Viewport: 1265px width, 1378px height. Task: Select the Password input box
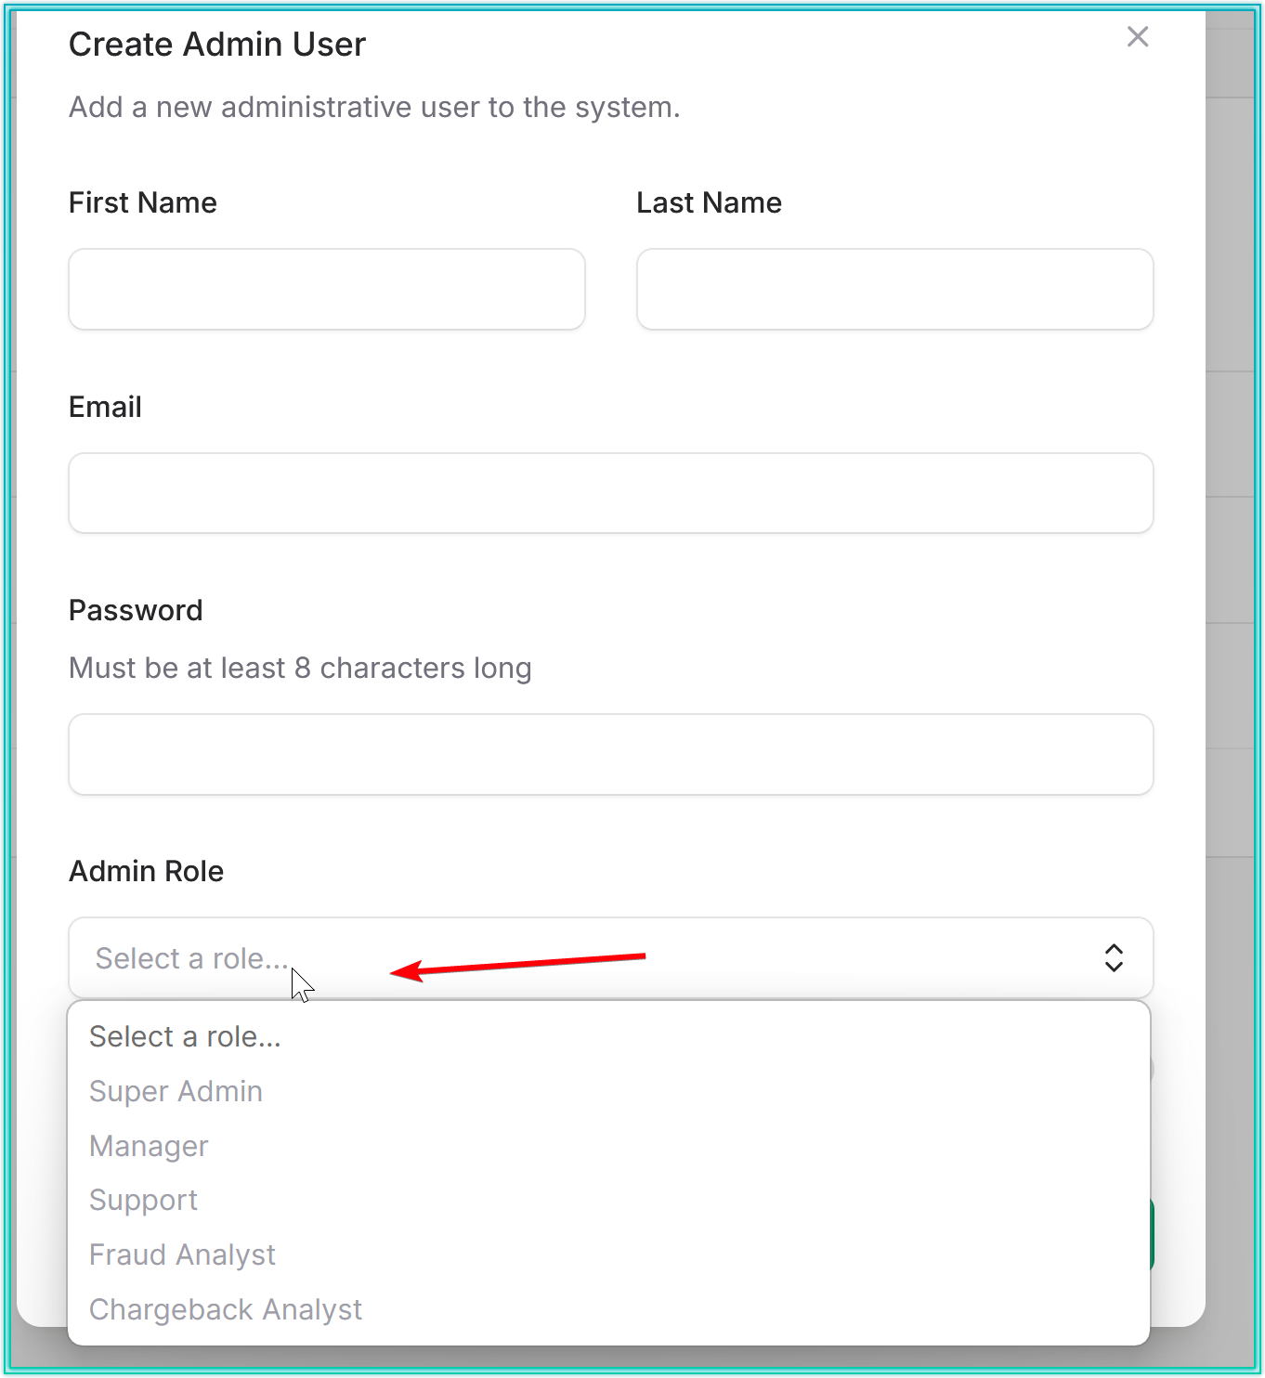coord(610,754)
